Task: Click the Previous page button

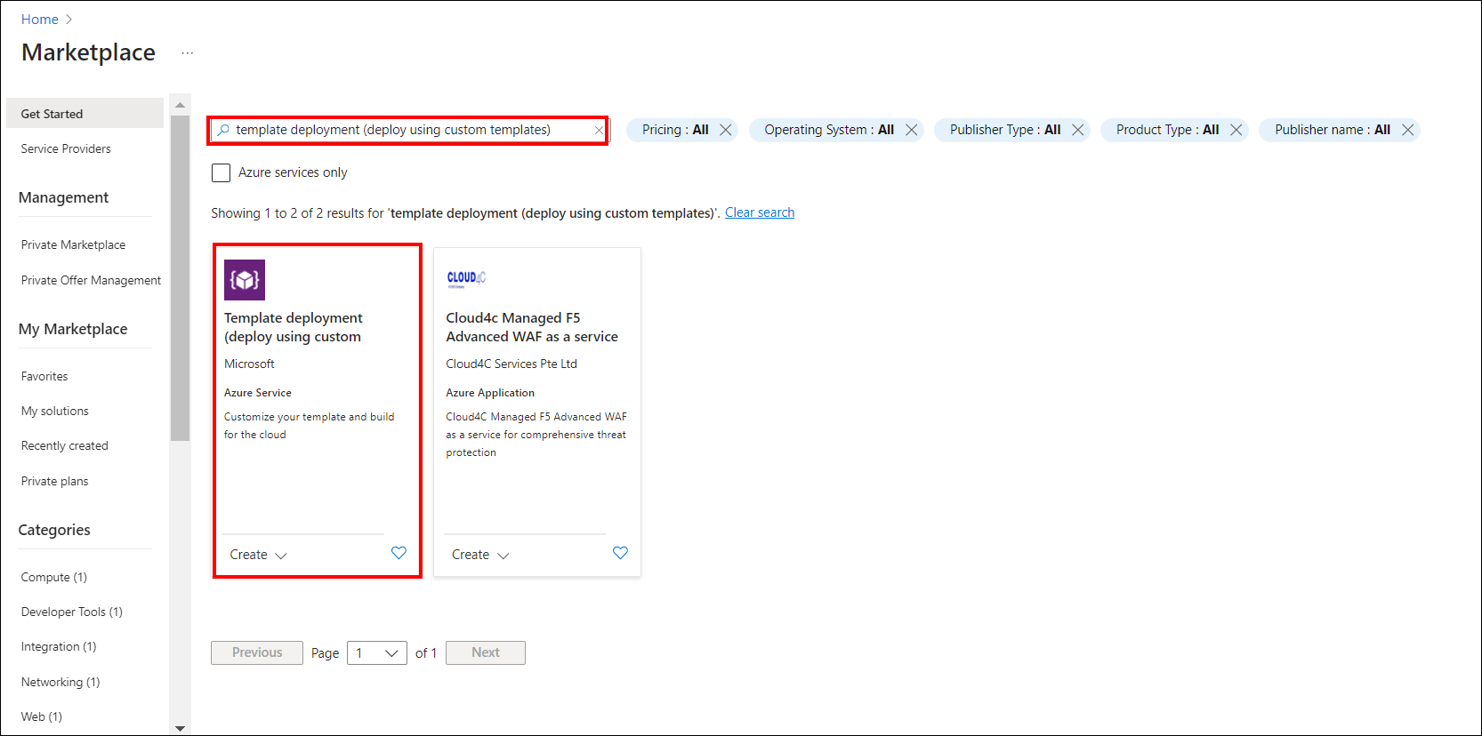Action: (x=257, y=652)
